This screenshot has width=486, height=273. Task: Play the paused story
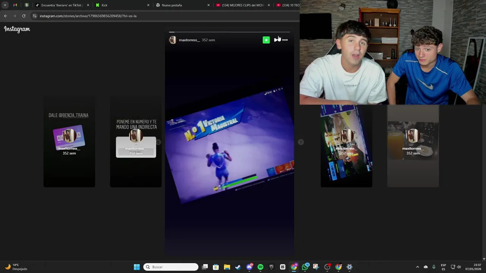point(276,40)
